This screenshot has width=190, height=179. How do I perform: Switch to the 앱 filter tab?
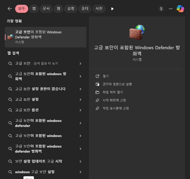coord(34,9)
